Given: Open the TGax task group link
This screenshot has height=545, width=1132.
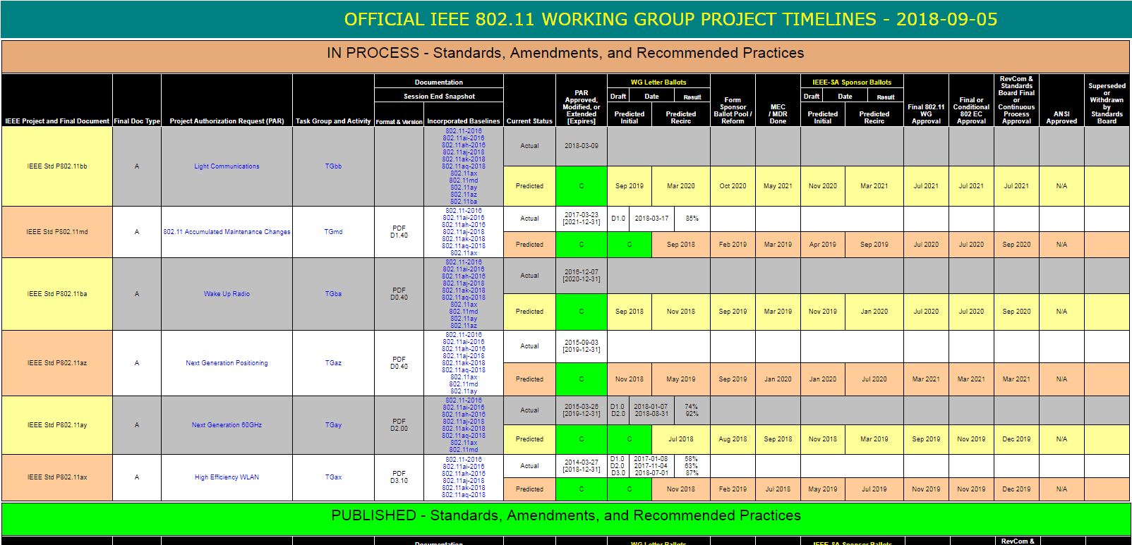Looking at the screenshot, I should pyautogui.click(x=333, y=477).
